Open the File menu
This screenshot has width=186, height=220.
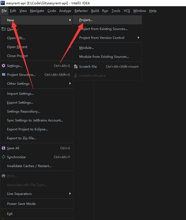coord(4,11)
